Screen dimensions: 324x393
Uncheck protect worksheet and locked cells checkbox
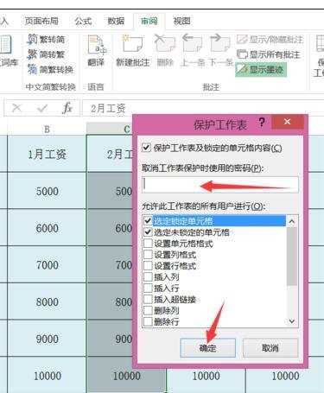[146, 148]
